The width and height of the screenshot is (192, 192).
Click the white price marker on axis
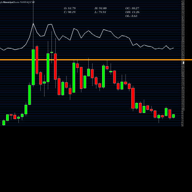pyautogui.click(x=184, y=63)
